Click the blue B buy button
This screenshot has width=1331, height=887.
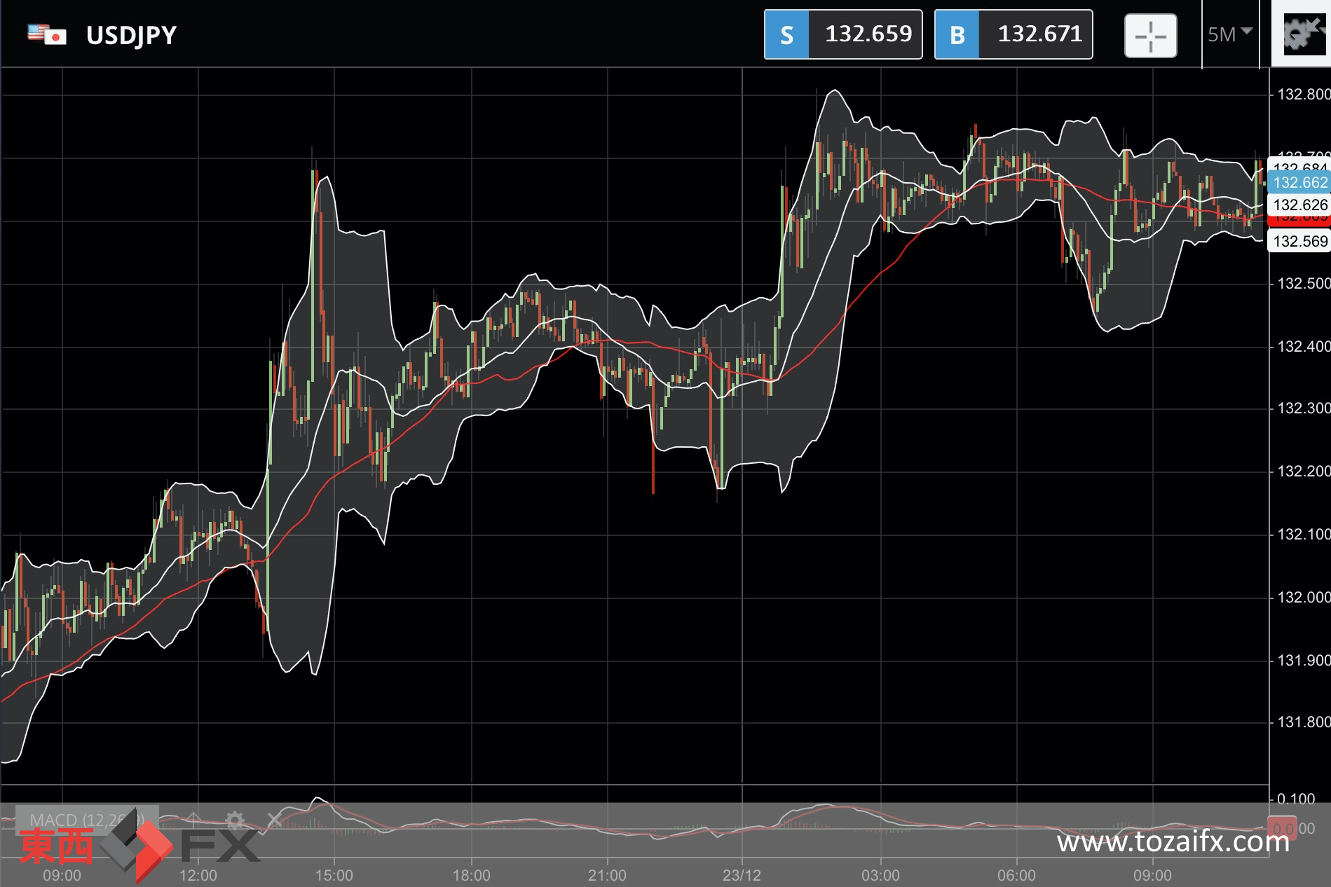(x=957, y=34)
